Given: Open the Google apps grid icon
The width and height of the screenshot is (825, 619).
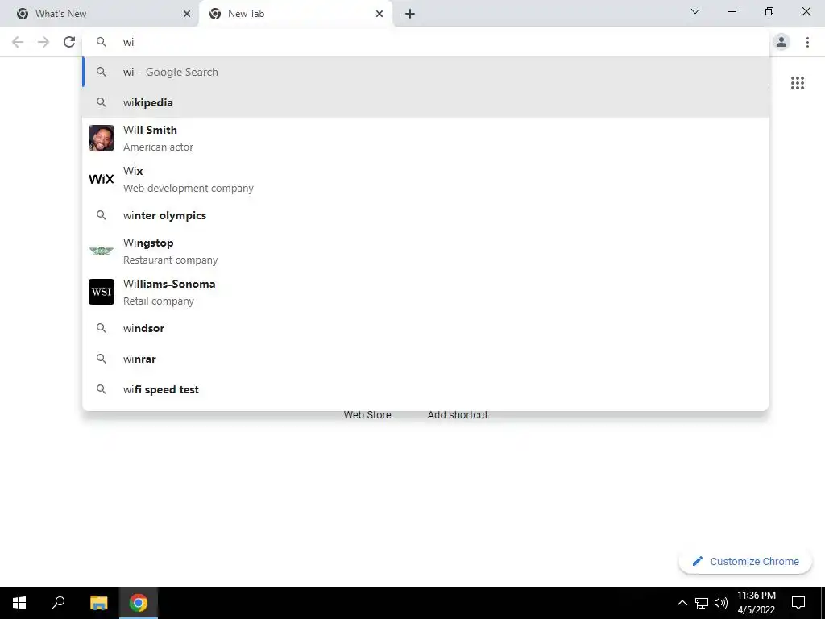Looking at the screenshot, I should 798,83.
